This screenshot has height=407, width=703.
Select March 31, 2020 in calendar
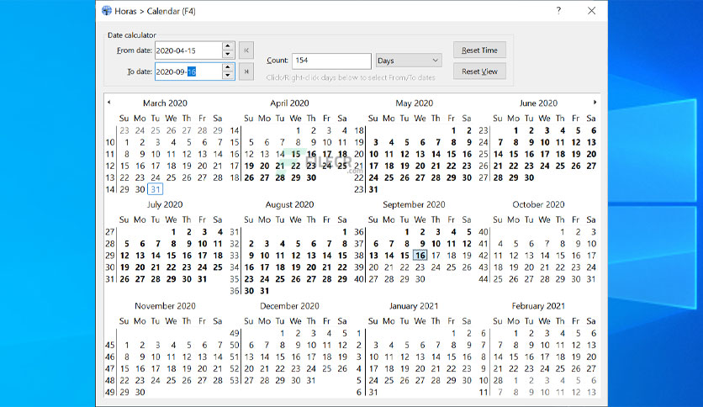coord(155,189)
